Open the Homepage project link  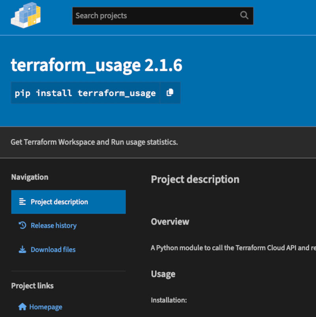45,307
